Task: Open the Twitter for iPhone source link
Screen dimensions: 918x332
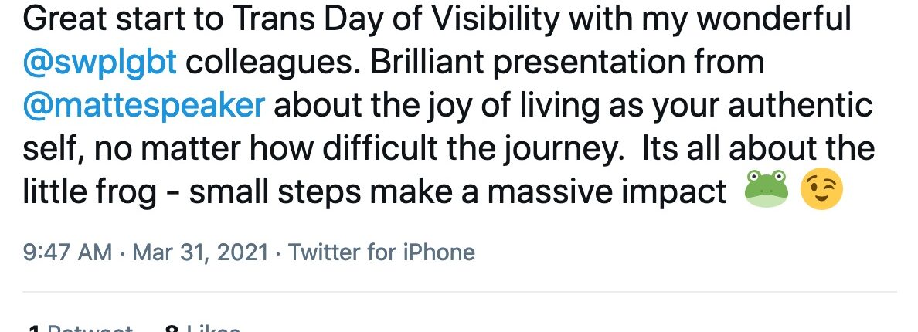Action: click(381, 252)
